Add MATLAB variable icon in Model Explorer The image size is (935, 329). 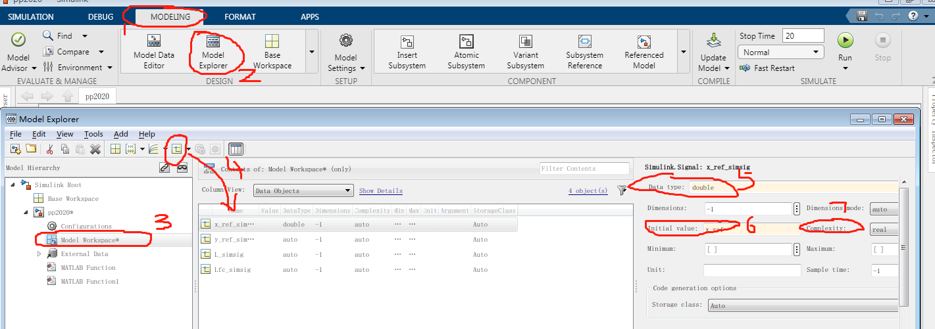point(115,149)
